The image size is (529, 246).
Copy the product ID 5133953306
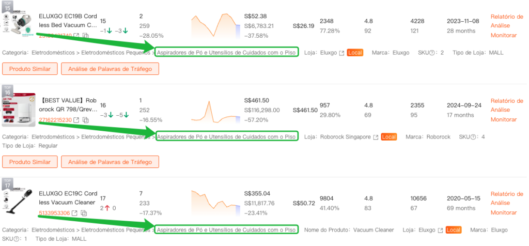(85, 213)
